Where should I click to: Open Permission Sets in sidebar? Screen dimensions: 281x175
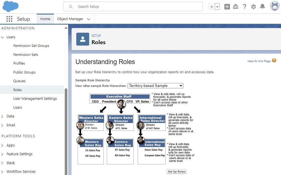26,55
